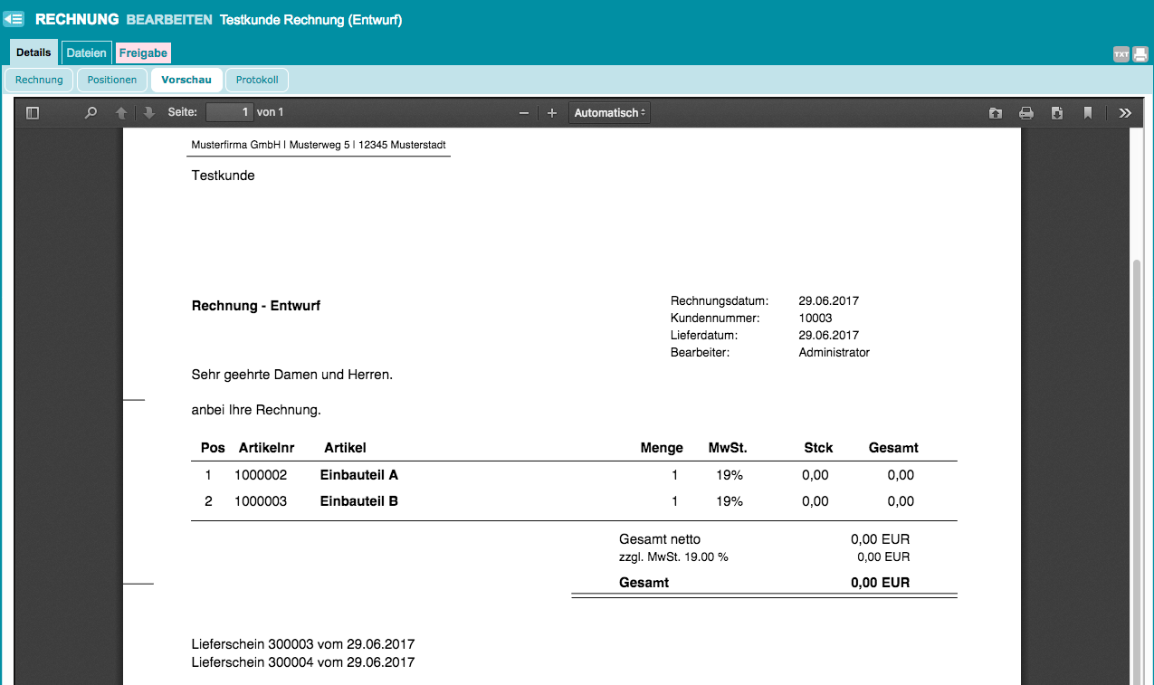Click the printer icon next to TXT
The image size is (1154, 685).
pos(1140,54)
